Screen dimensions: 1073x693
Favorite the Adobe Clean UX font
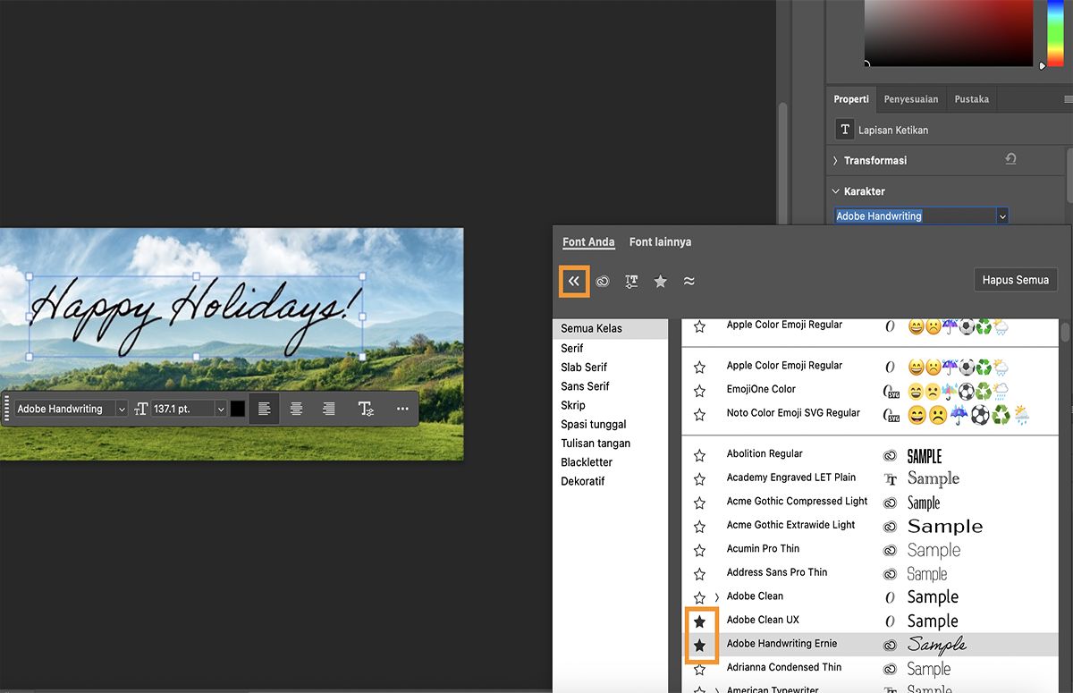click(702, 620)
